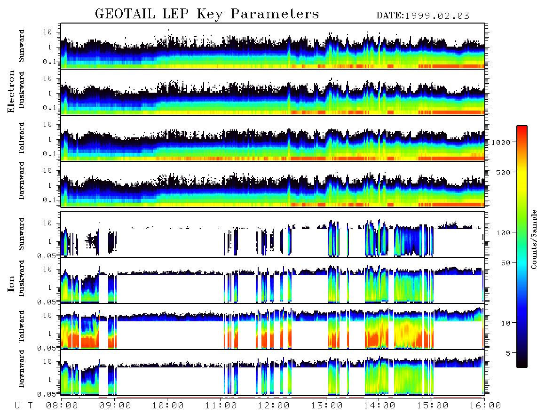Viewport: 537px width, 414px height.
Task: Click the 10 colorbar tick label
Action: (x=506, y=323)
